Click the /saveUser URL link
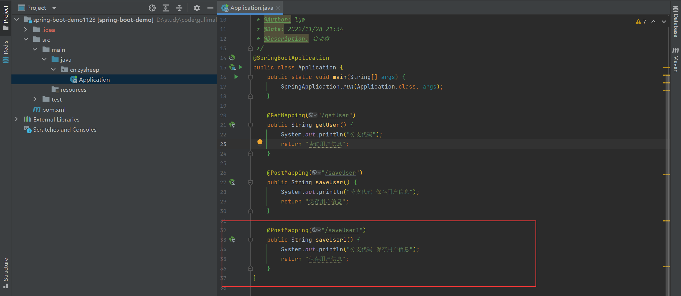 [340, 173]
